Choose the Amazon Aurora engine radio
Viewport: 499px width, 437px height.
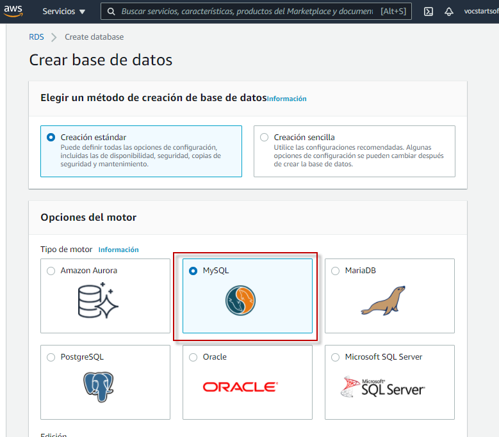[x=51, y=271]
